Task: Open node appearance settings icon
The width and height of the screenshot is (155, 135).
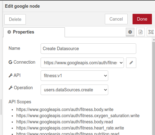Action: (x=151, y=32)
